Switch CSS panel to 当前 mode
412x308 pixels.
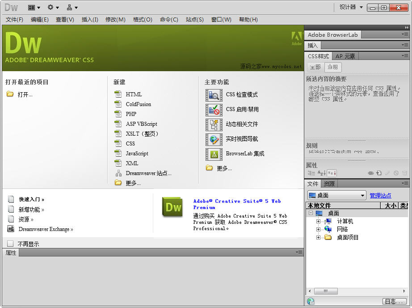(333, 67)
